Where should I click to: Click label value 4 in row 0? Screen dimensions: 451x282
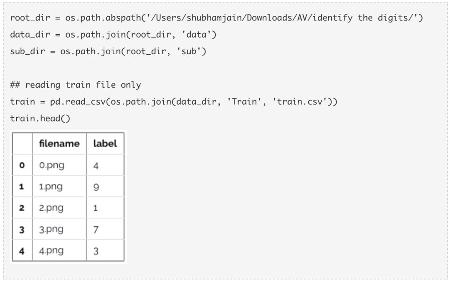(x=96, y=166)
